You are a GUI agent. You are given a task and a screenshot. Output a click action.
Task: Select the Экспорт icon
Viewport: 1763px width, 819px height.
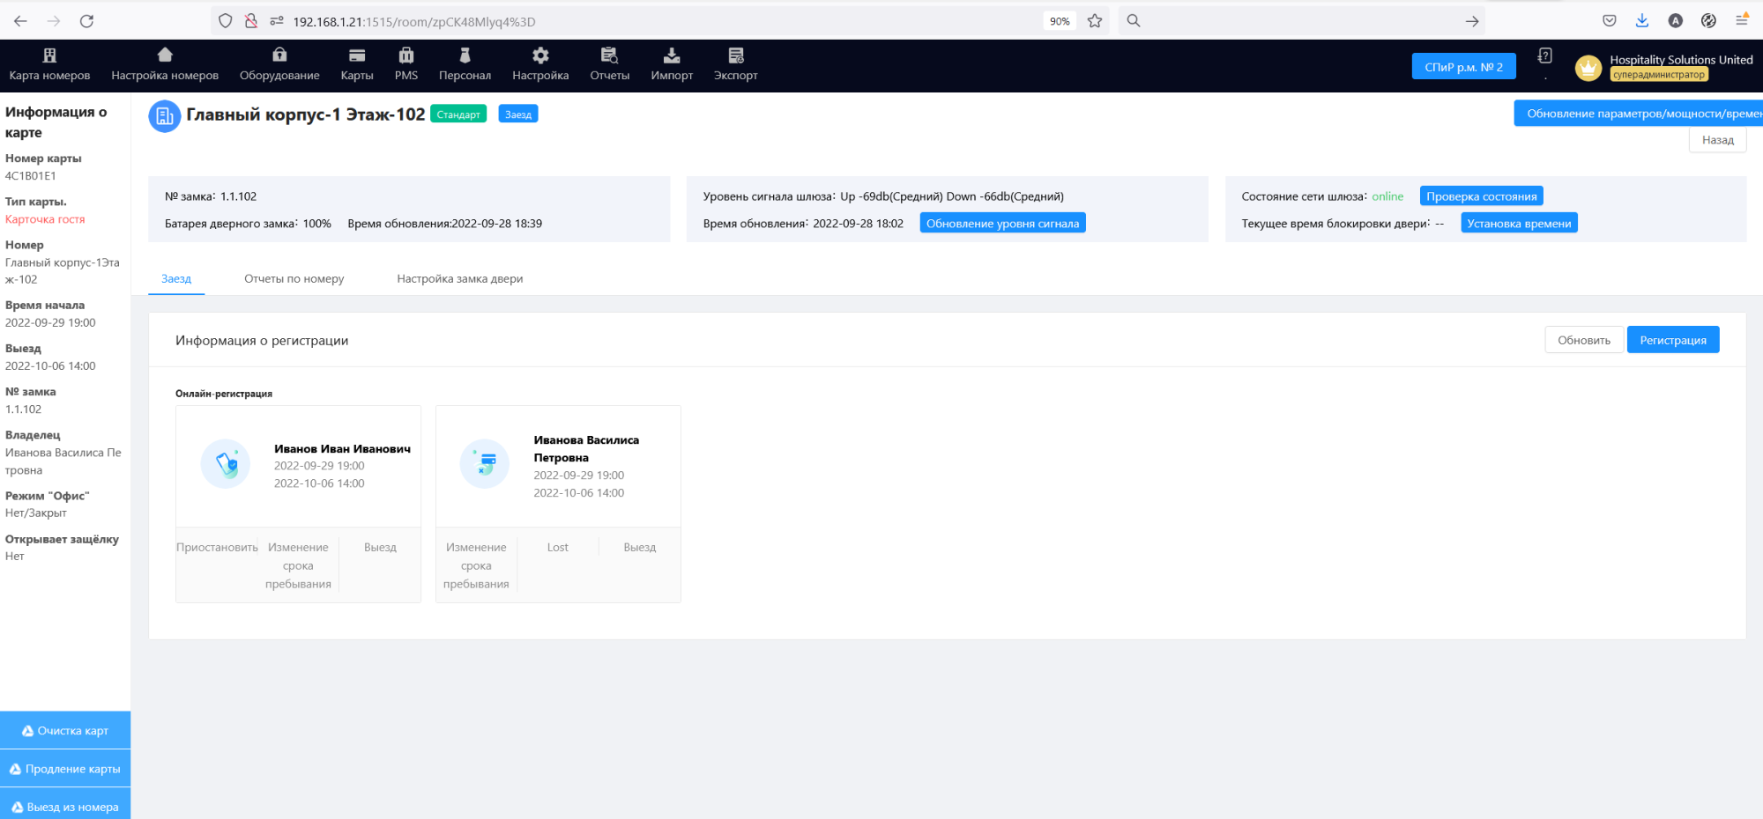coord(735,55)
